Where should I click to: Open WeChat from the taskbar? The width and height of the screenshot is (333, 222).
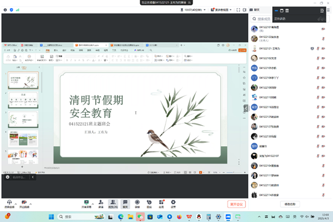coord(140,217)
